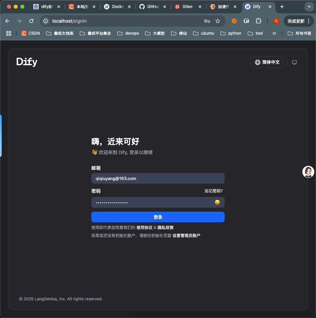Click the orange extension icon in toolbar
316x318 pixels.
pos(234,21)
